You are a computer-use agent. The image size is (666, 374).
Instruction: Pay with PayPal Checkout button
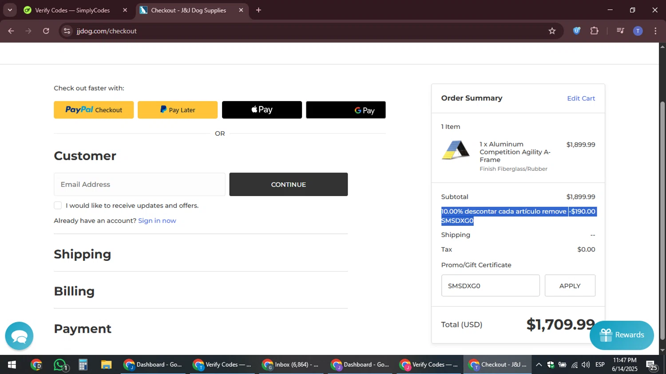point(94,110)
